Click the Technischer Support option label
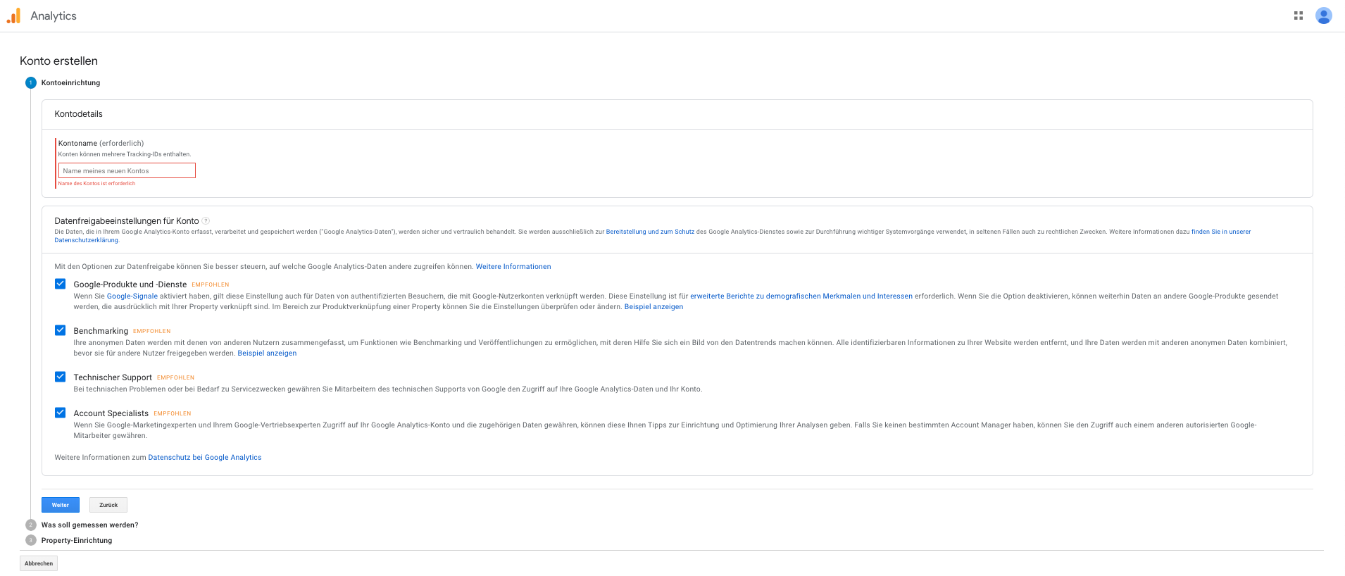This screenshot has width=1345, height=576. (x=113, y=377)
